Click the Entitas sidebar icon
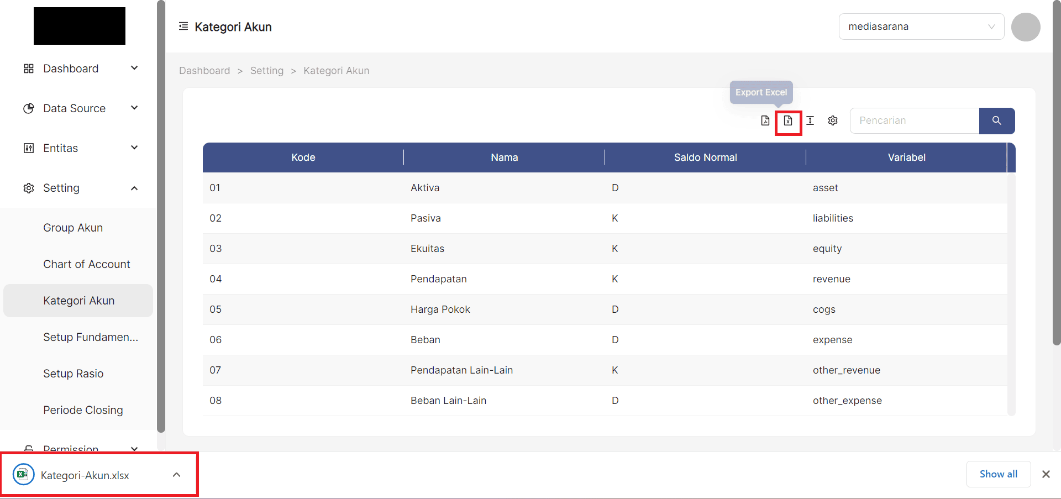 pos(29,148)
